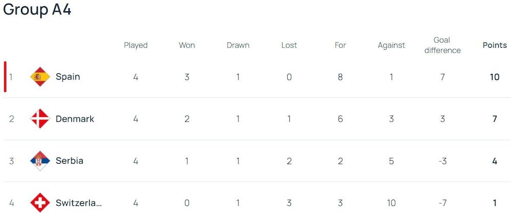Click the Switzerland flag icon
Screen dimensions: 511x219
40,203
